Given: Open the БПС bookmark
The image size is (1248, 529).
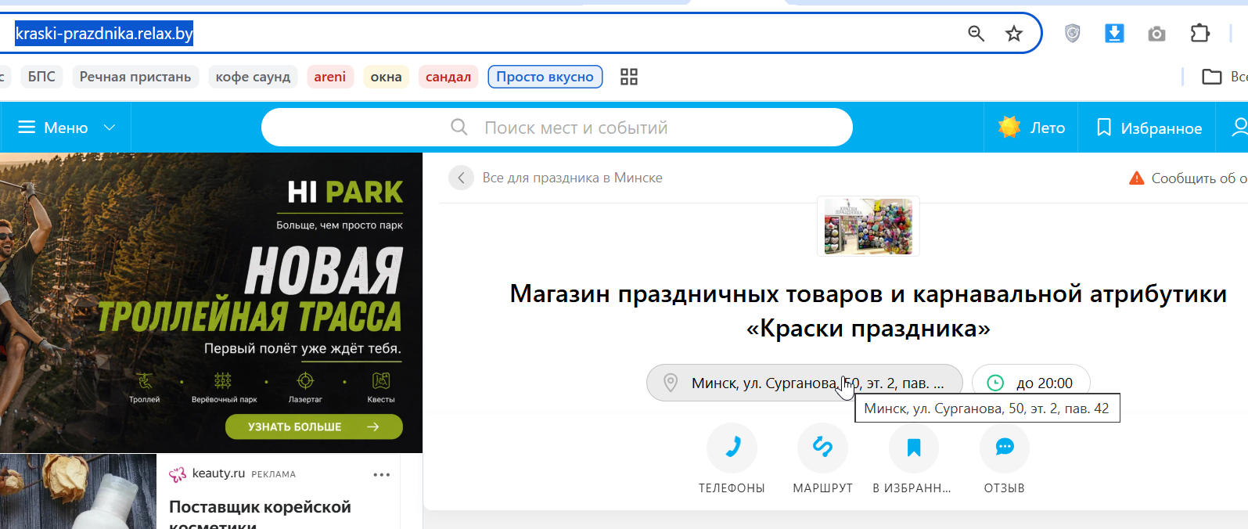Looking at the screenshot, I should coord(41,77).
